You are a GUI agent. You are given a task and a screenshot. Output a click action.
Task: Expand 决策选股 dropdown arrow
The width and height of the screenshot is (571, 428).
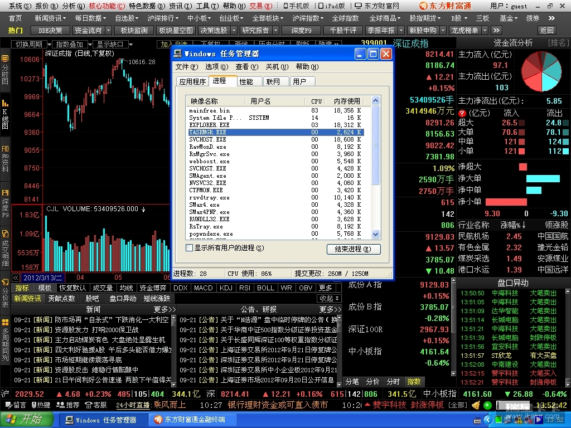click(x=234, y=31)
